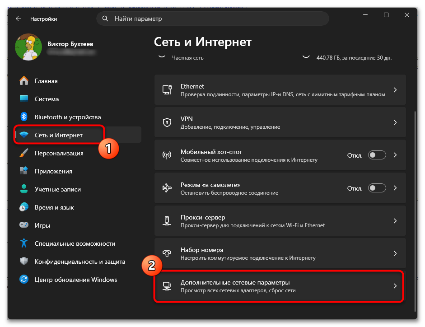
Task: Expand the Прокси-сервер row chevron
Action: 395,221
